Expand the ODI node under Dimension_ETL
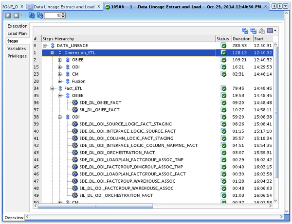 (x=59, y=67)
